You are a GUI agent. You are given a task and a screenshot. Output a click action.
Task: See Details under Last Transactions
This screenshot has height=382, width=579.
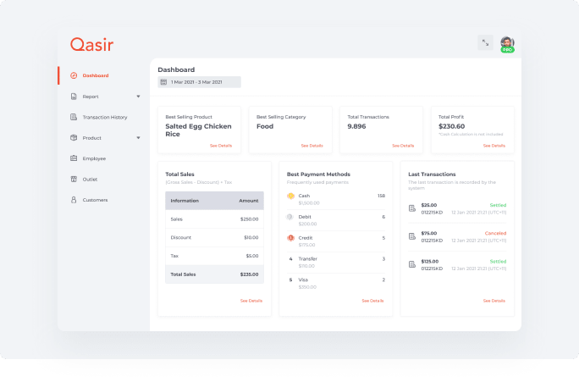[x=494, y=301]
